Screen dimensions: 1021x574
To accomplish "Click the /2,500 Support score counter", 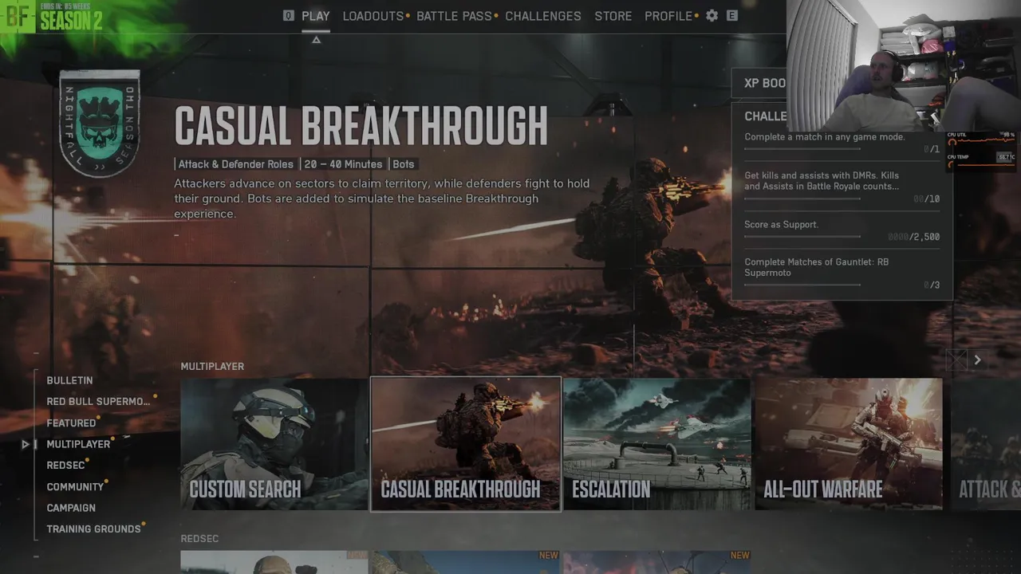I will pyautogui.click(x=914, y=237).
